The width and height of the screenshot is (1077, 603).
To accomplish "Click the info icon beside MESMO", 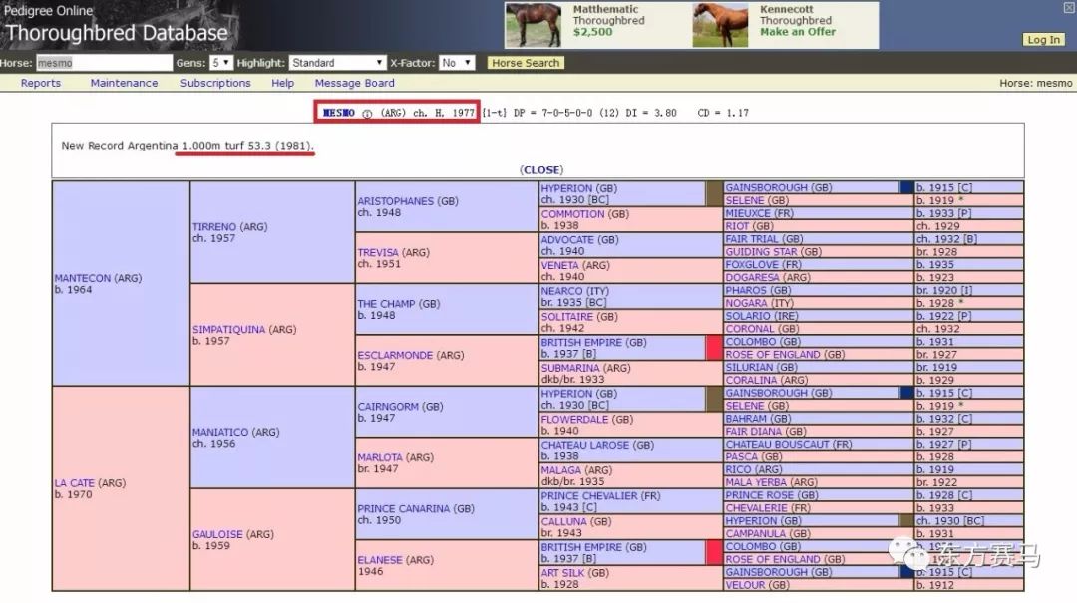I will point(367,114).
